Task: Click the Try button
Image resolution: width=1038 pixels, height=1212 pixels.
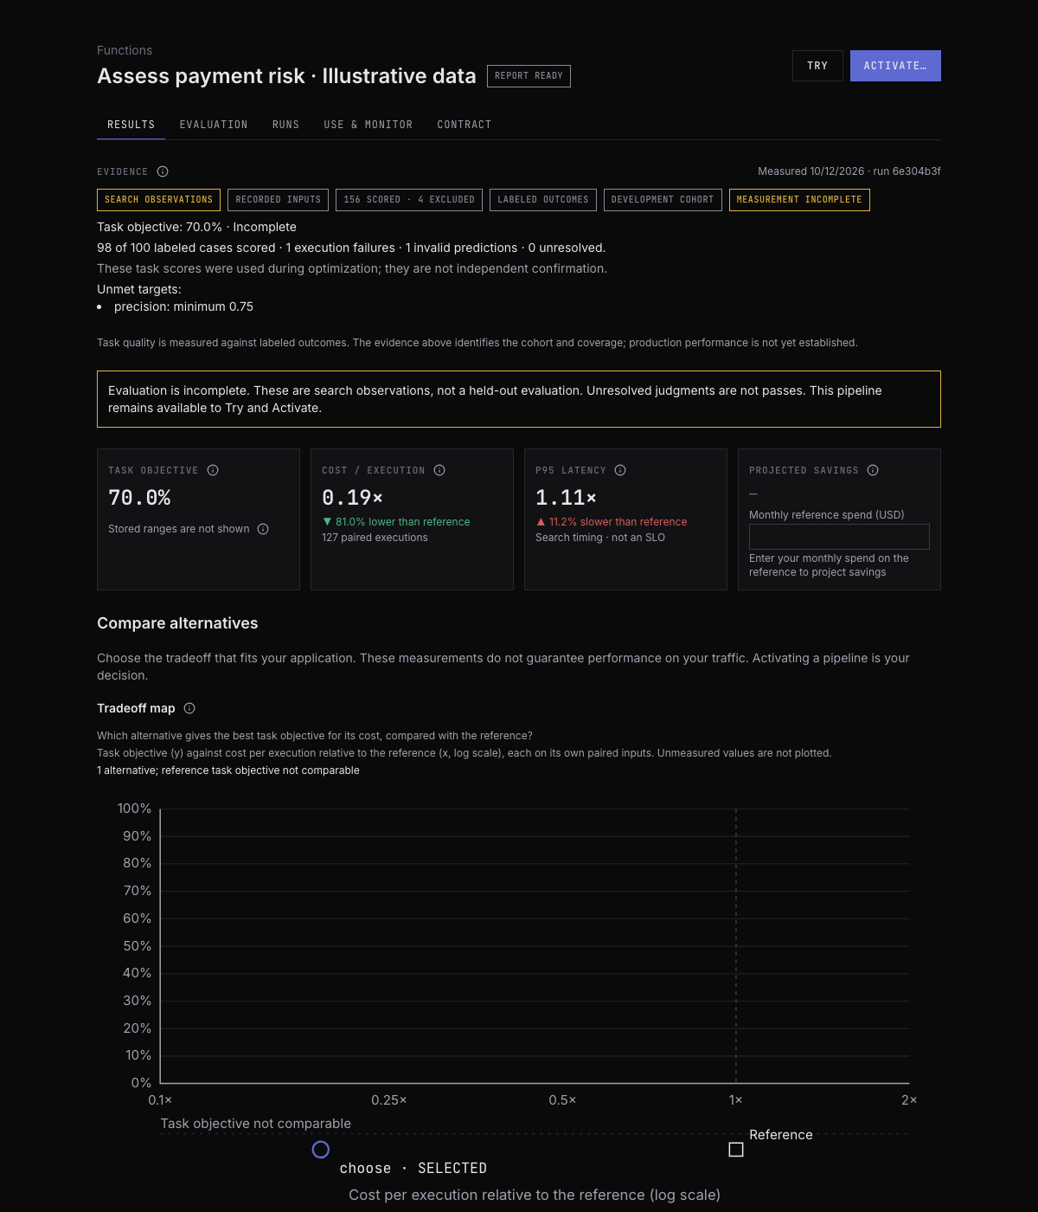Action: tap(817, 66)
